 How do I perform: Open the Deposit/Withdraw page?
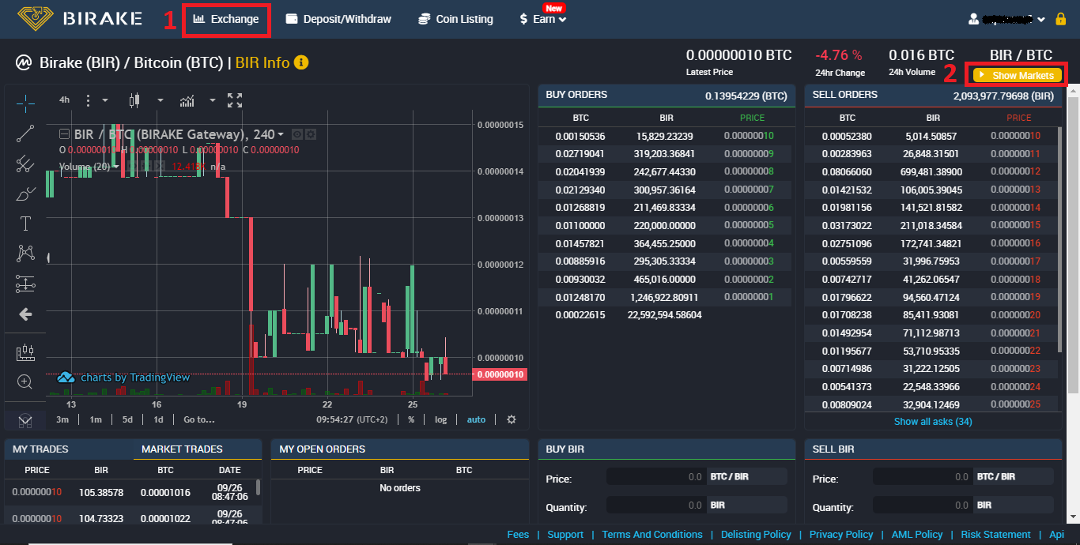tap(338, 19)
